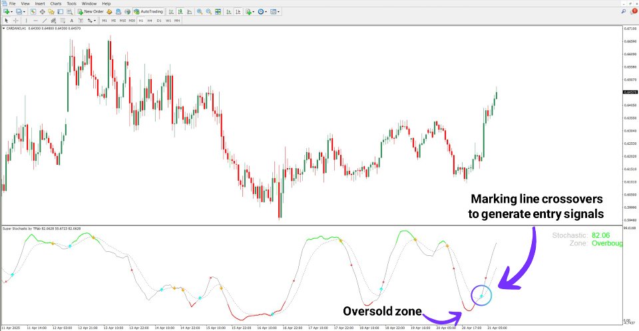The height and width of the screenshot is (331, 639).
Task: Toggle the AutoTrading button
Action: [x=148, y=12]
